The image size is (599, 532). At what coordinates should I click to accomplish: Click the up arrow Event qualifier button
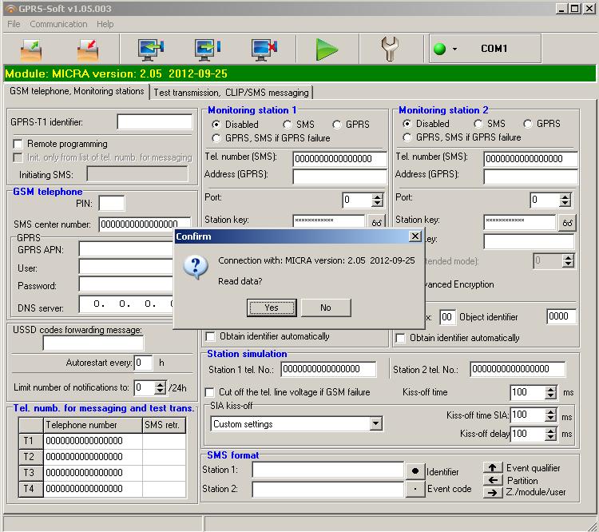pos(493,467)
